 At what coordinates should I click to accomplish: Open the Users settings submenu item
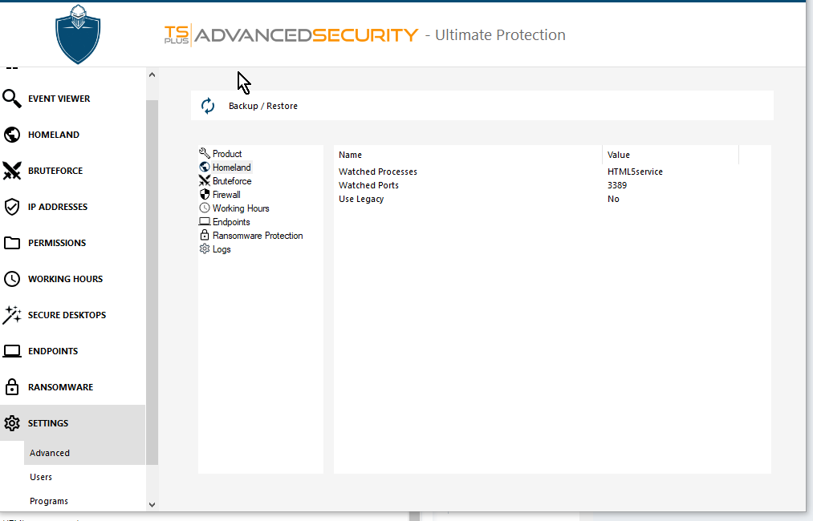click(41, 477)
